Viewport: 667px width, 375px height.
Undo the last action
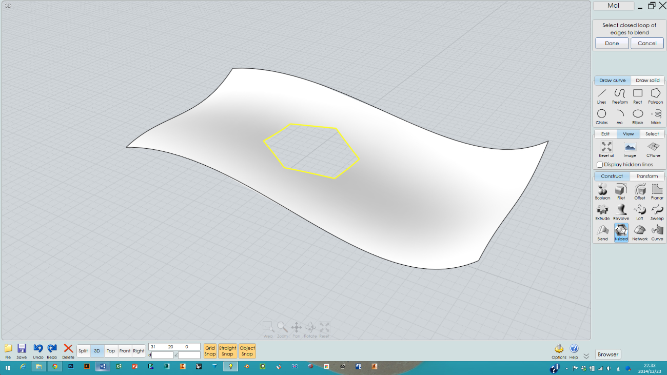point(38,351)
